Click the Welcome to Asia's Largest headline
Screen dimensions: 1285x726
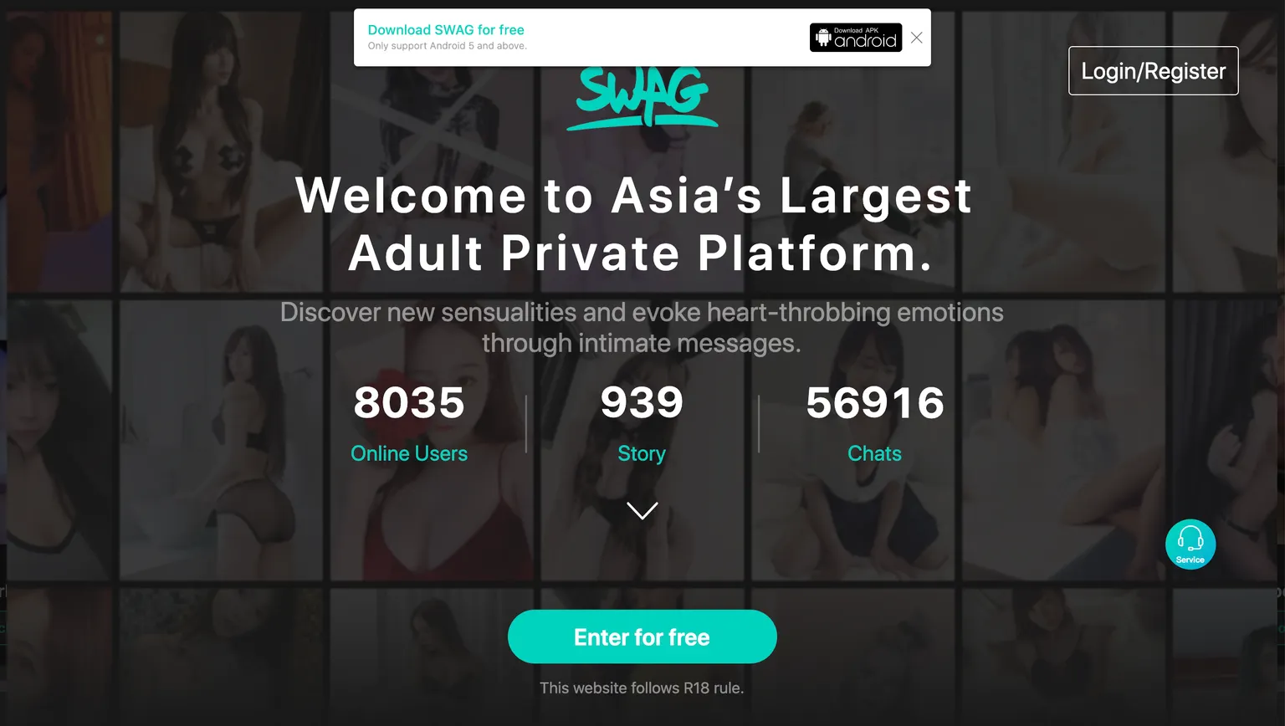pos(634,196)
